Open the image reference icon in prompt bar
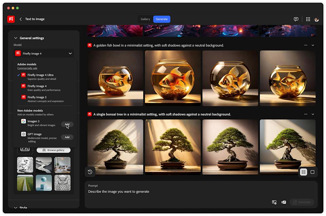Screen dimensions: 326x216 tap(284, 202)
